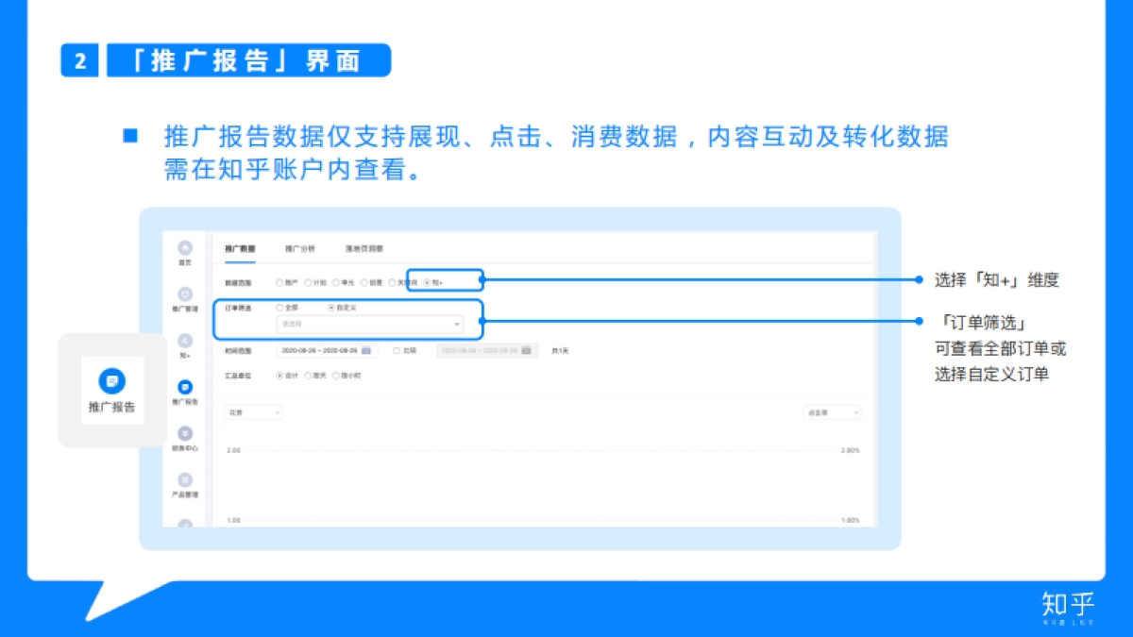Open 财务中心 via its sidebar icon
Viewport: 1133px width, 637px height.
[185, 432]
